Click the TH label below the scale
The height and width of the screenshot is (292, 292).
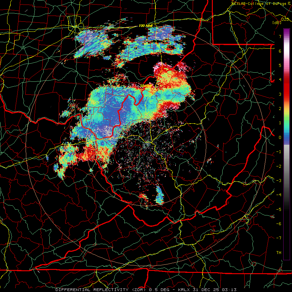(279, 253)
